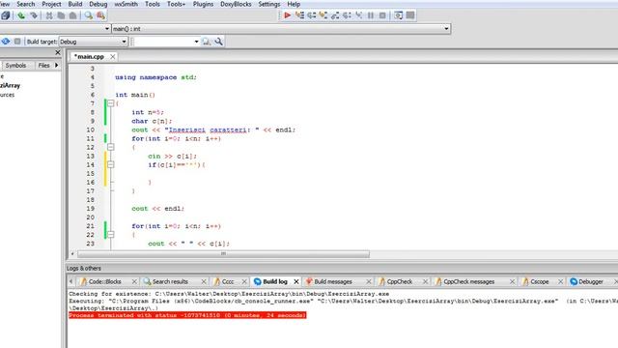Open the scope dropdown left of main() : int
618x348 pixels.
pyautogui.click(x=107, y=28)
